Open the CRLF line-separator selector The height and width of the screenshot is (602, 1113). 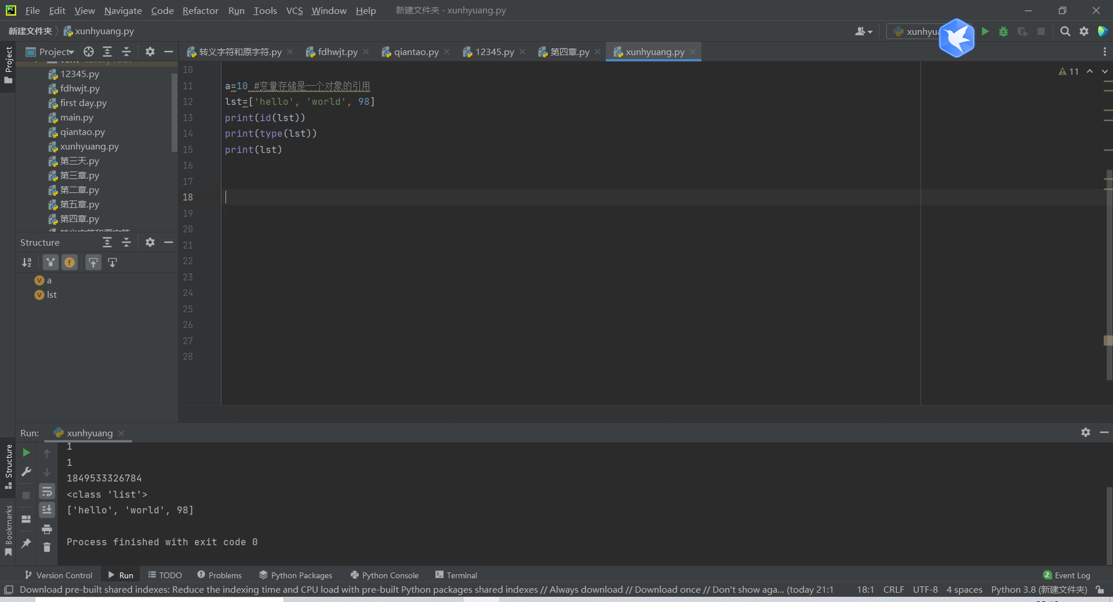(x=893, y=589)
